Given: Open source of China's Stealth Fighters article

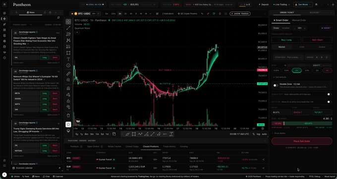Looking at the screenshot, I should pyautogui.click(x=54, y=62).
